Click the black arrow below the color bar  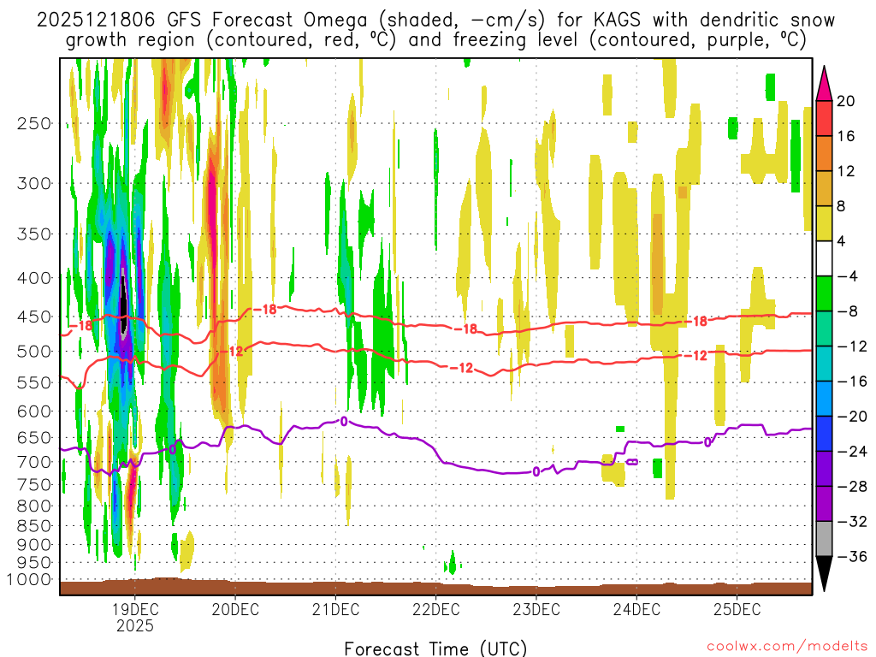(x=826, y=574)
